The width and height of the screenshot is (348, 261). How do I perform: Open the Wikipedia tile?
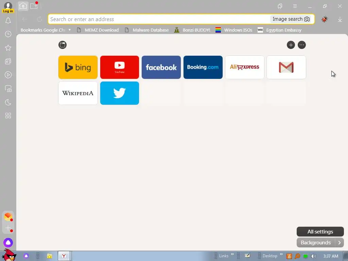(78, 93)
